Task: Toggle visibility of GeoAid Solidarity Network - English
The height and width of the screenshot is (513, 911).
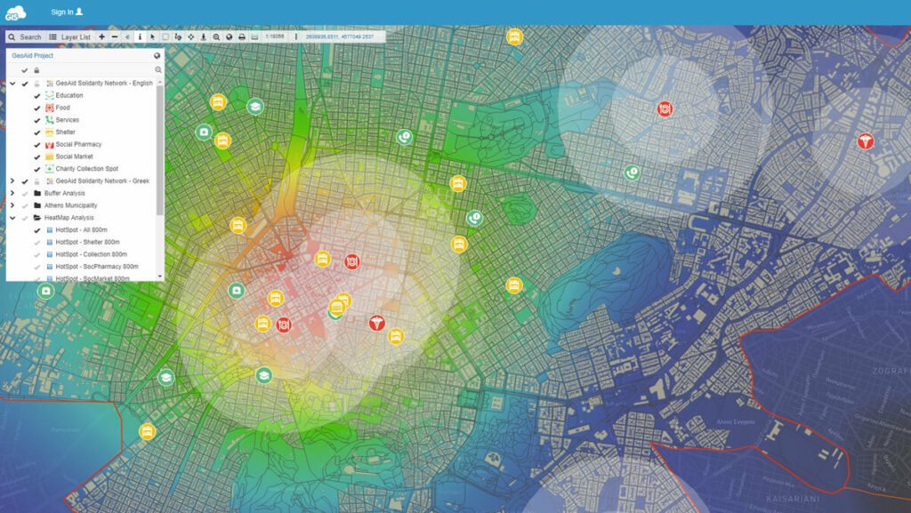Action: point(24,84)
